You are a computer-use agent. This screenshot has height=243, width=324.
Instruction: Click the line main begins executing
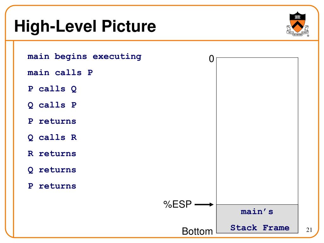click(84, 56)
